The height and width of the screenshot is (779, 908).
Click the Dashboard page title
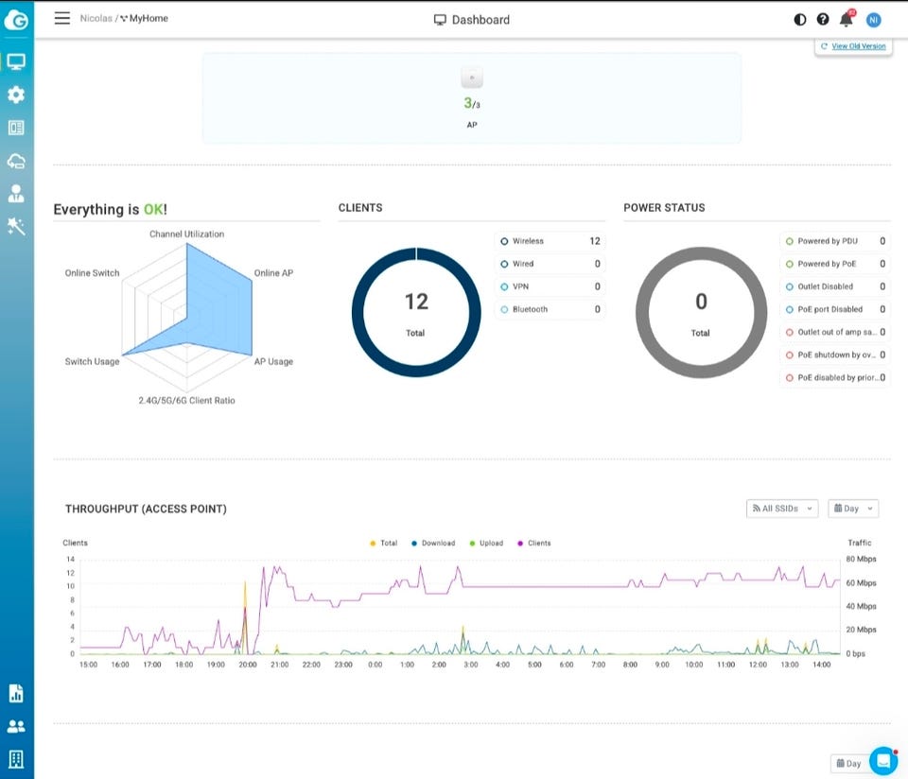[x=472, y=20]
